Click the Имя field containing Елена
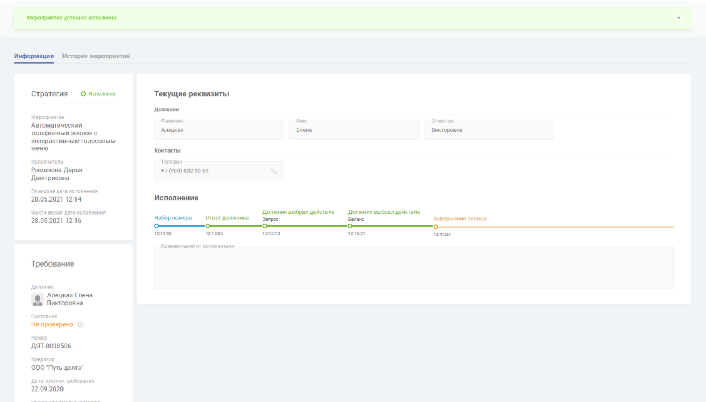 coord(354,130)
